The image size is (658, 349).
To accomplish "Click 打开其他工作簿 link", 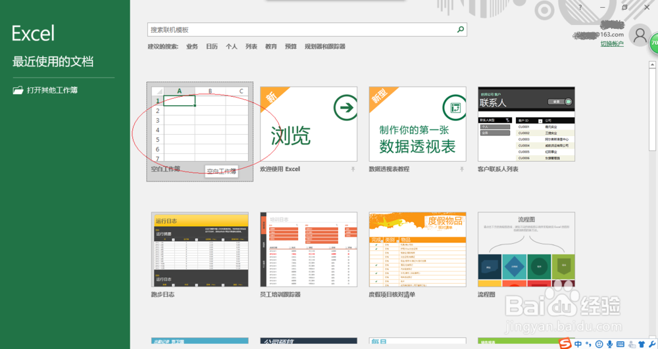I will click(x=52, y=90).
